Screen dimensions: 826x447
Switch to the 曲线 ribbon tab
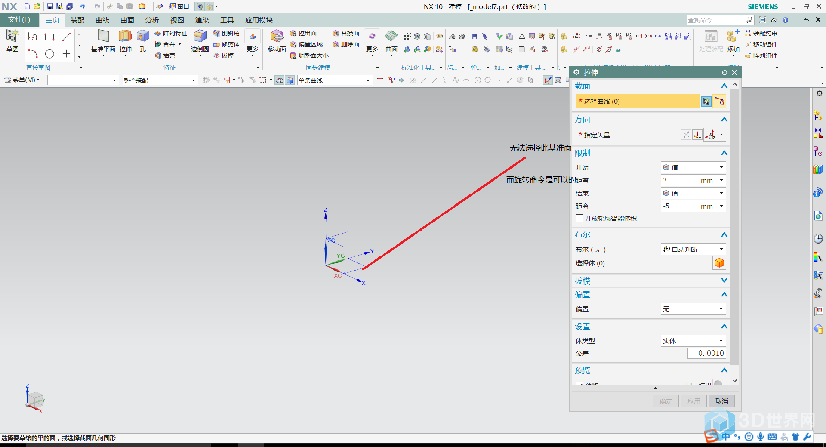pos(102,20)
